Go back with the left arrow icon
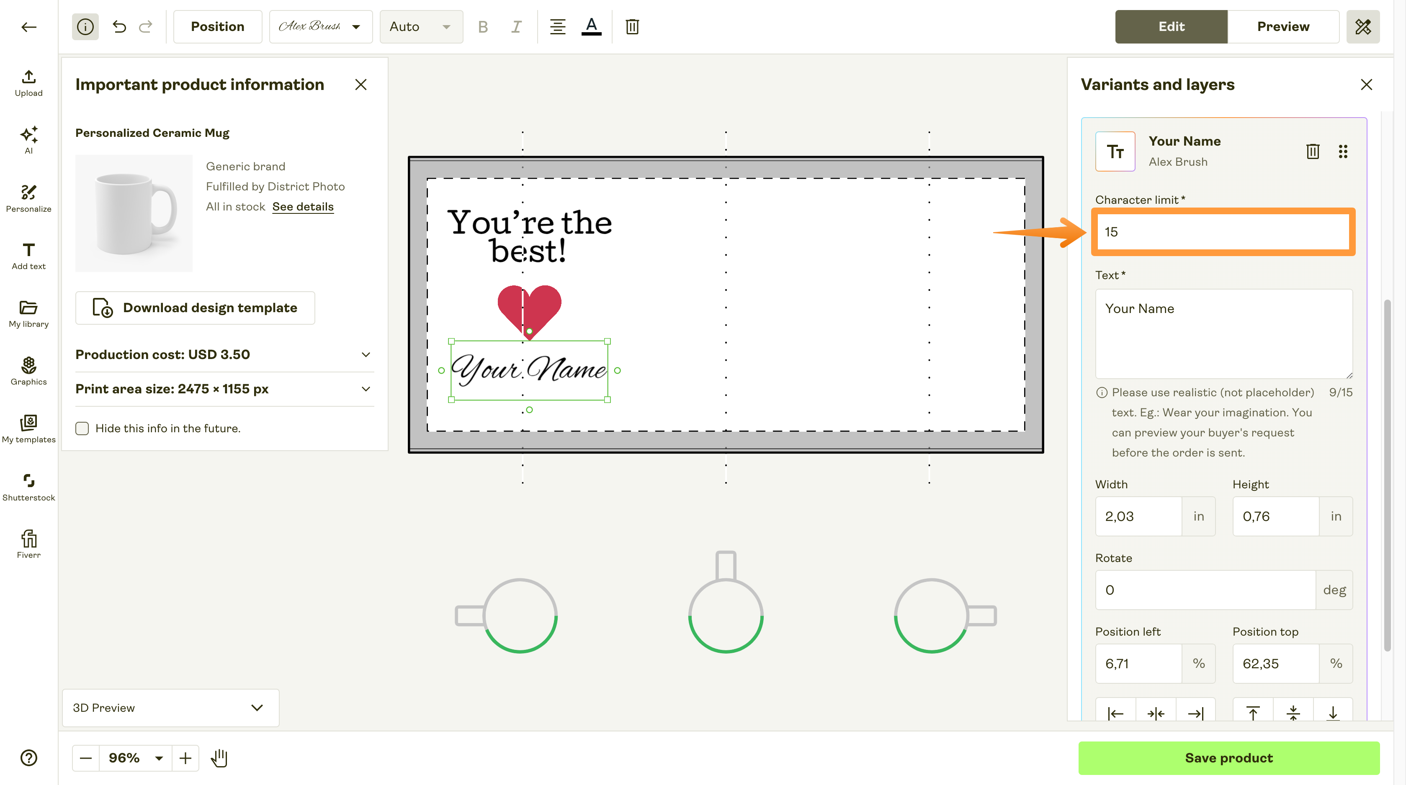The image size is (1406, 785). 28,27
